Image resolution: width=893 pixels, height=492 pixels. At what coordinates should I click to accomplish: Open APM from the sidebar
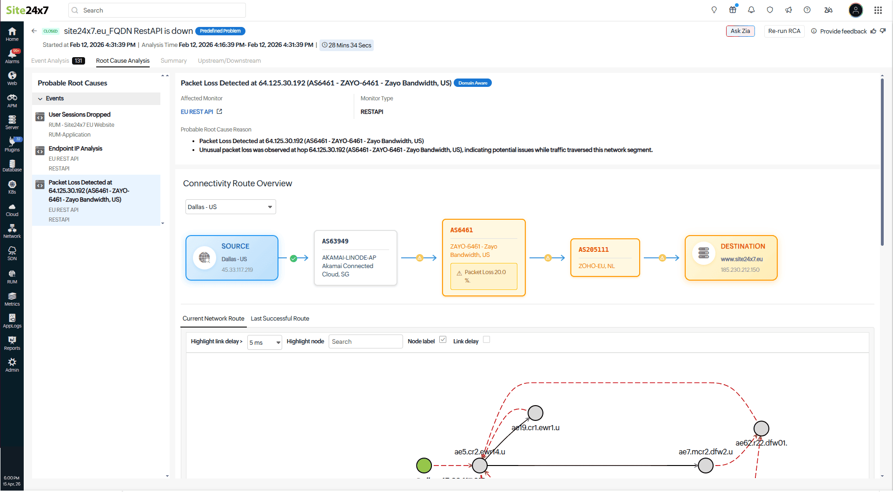(12, 100)
